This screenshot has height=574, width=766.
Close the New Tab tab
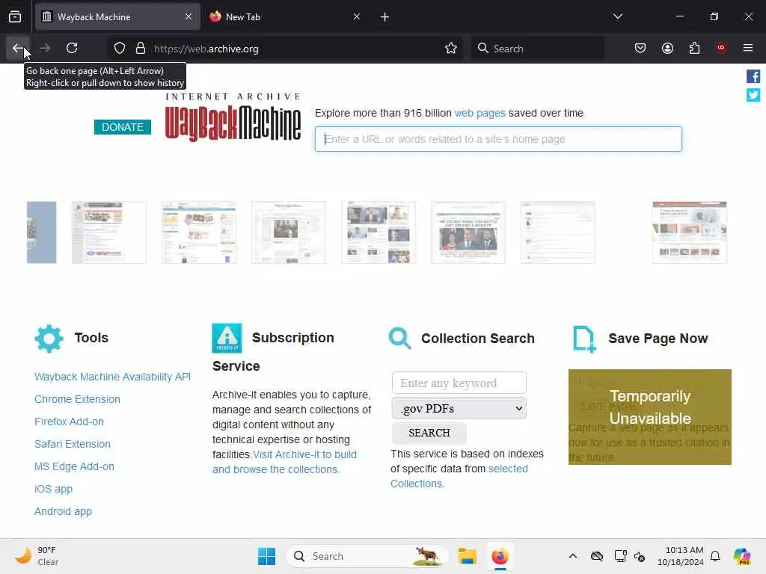[x=357, y=16]
